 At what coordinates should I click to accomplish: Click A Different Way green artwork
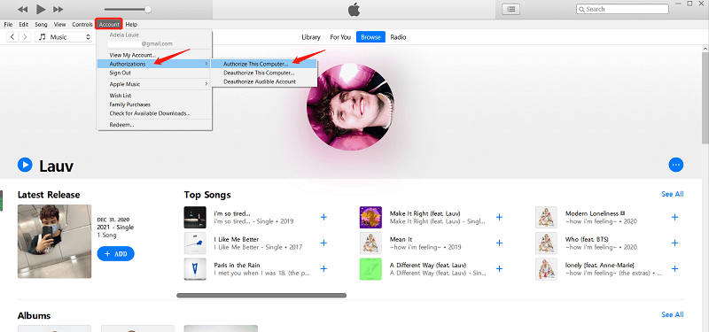[370, 269]
